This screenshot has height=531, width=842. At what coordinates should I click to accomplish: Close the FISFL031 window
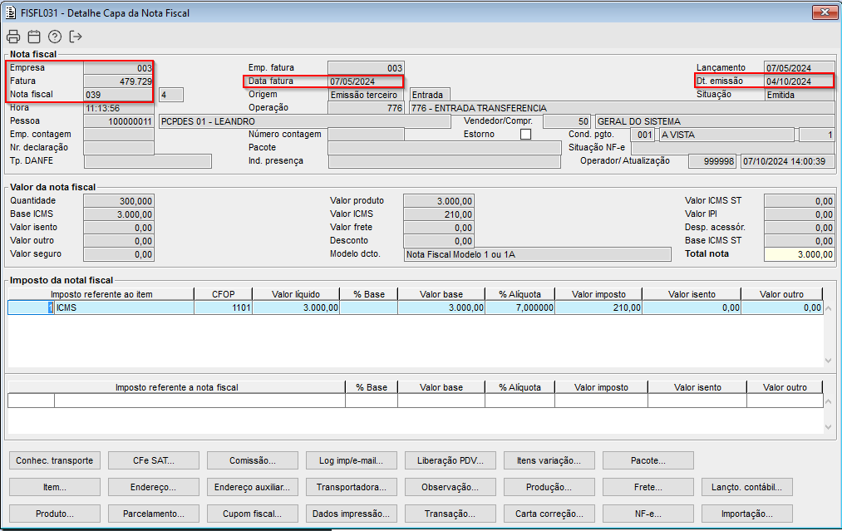click(825, 12)
